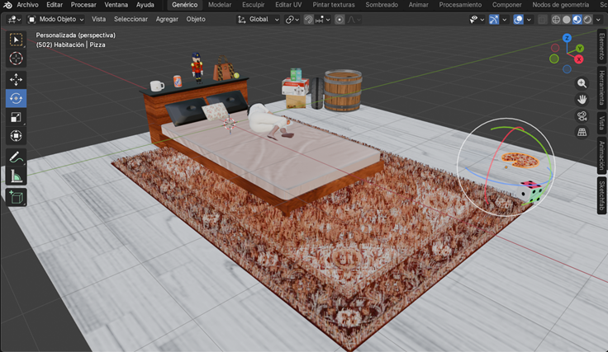
Task: Switch perspective/orthographic grid icon
Action: pos(582,132)
